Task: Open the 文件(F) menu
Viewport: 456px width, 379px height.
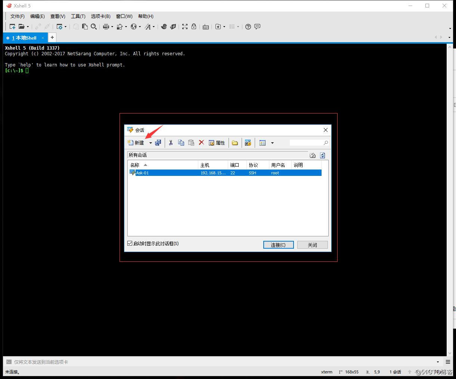Action: tap(17, 16)
